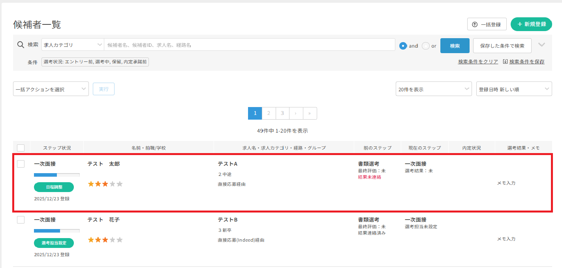Go to page 2 of results
This screenshot has height=268, width=562.
(x=269, y=113)
